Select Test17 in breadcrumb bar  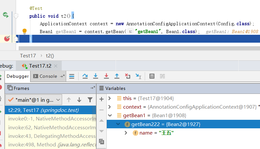(x=28, y=56)
